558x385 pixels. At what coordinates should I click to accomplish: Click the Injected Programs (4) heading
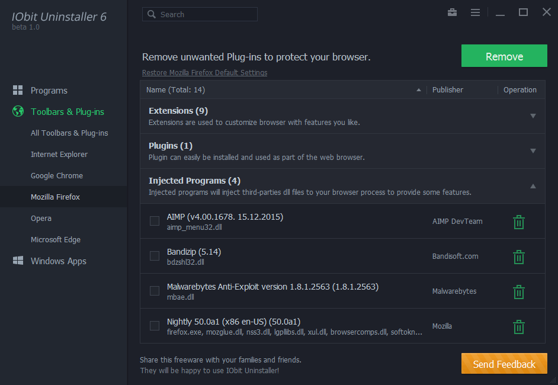(194, 181)
